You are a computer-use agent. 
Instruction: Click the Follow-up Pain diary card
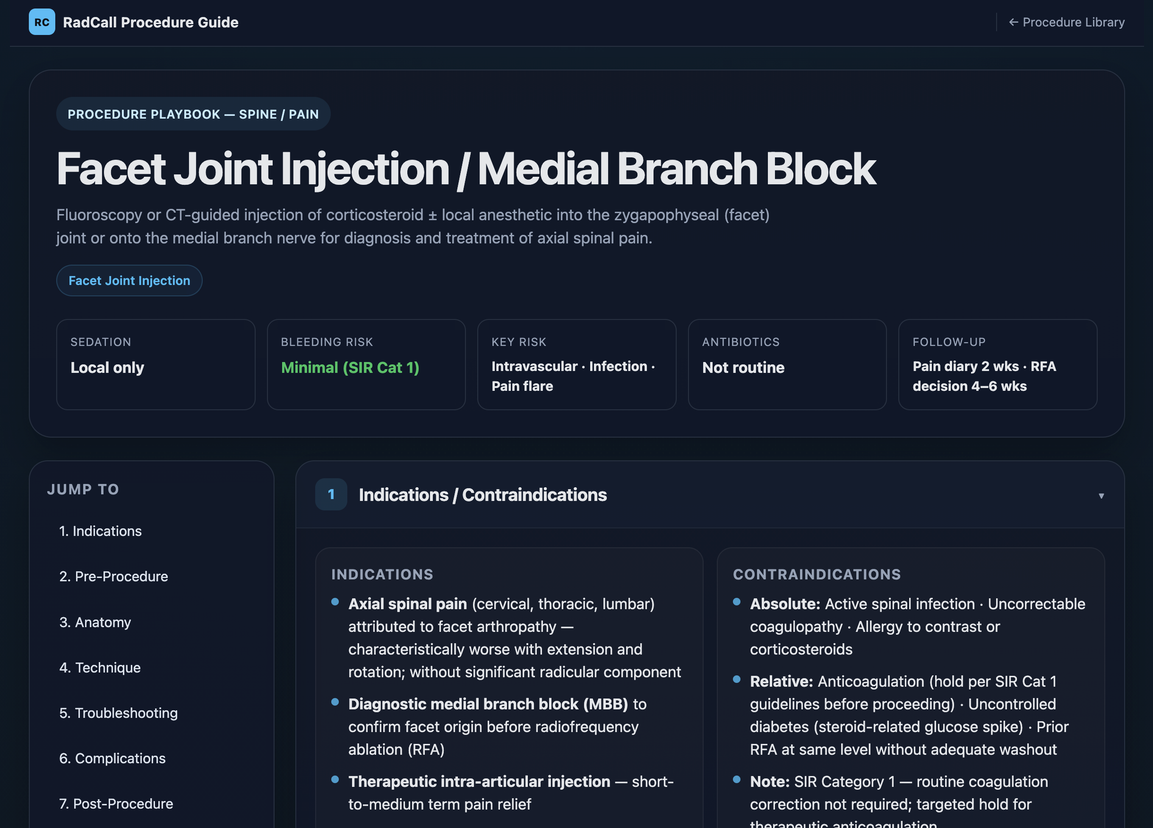(x=998, y=364)
